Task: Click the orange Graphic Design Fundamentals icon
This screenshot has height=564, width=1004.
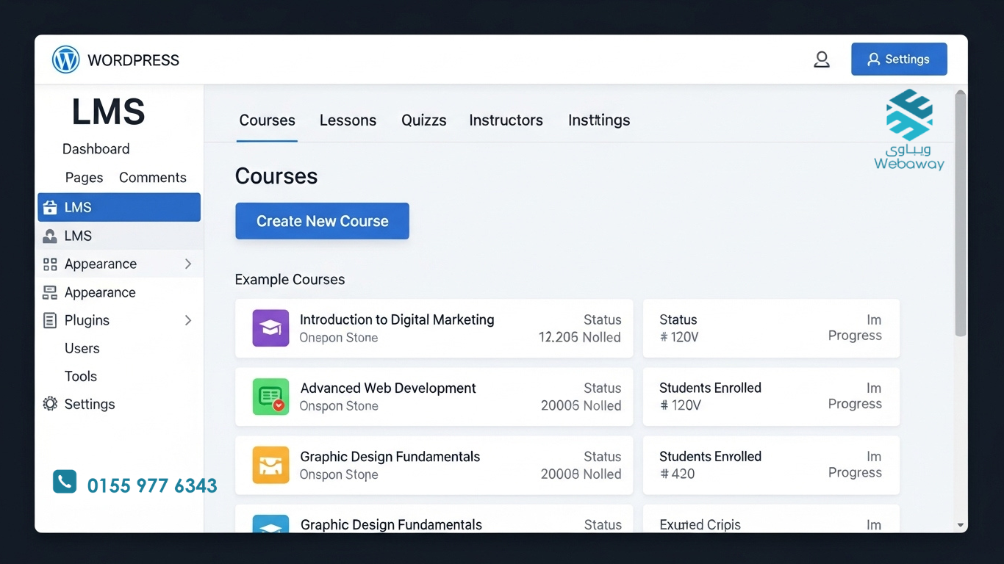Action: (x=270, y=465)
